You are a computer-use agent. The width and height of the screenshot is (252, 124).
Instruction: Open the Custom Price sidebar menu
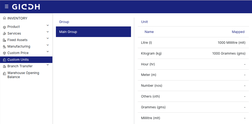(x=26, y=53)
